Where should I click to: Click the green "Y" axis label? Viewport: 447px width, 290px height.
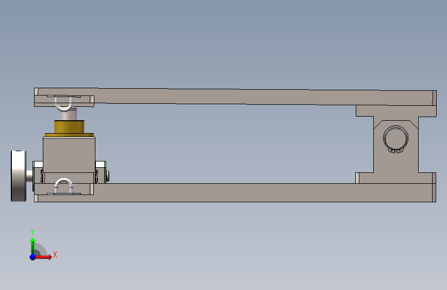(32, 232)
